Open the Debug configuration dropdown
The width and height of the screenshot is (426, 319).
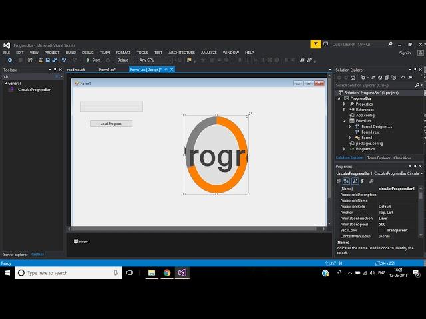pyautogui.click(x=126, y=60)
